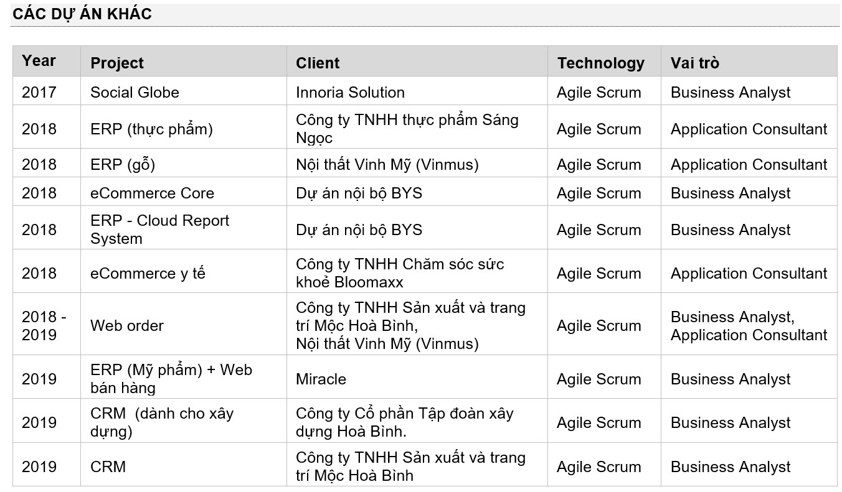Click the Project column header
The image size is (842, 492).
point(184,62)
